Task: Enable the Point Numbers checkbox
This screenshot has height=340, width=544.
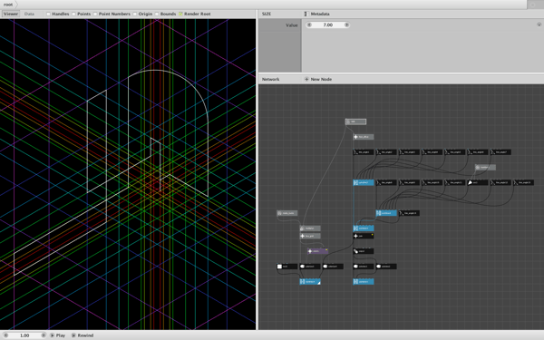Action: [x=95, y=14]
